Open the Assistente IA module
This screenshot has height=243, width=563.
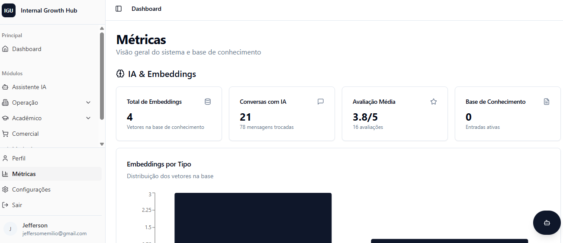coord(29,87)
